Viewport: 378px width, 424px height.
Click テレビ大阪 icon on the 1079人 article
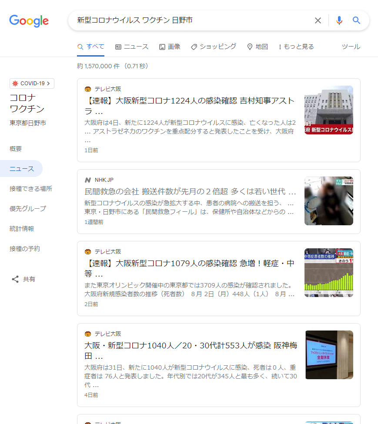coord(88,252)
